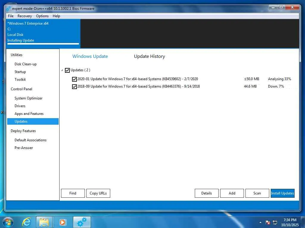The height and width of the screenshot is (228, 305).
Task: Click the Details button
Action: tap(207, 193)
